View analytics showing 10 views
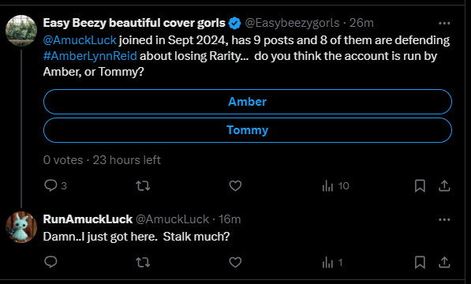 click(335, 186)
